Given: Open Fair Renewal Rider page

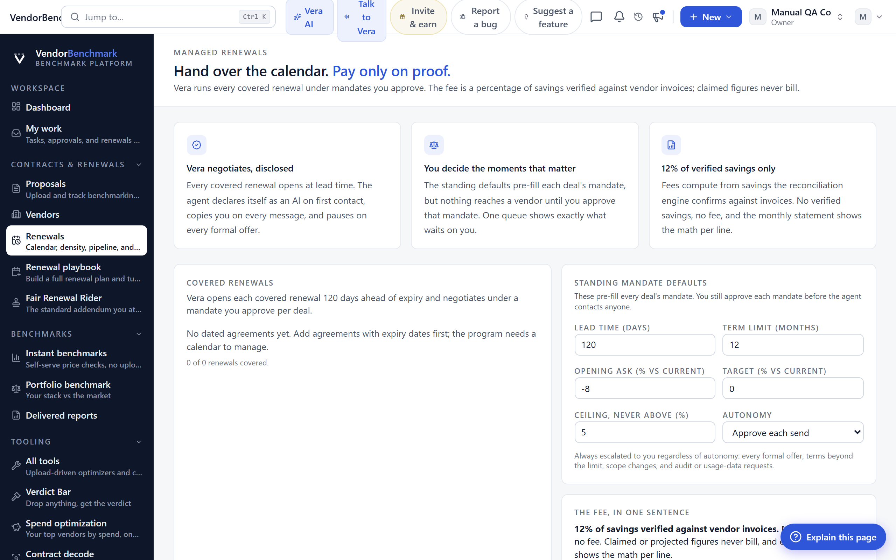Looking at the screenshot, I should click(x=77, y=303).
